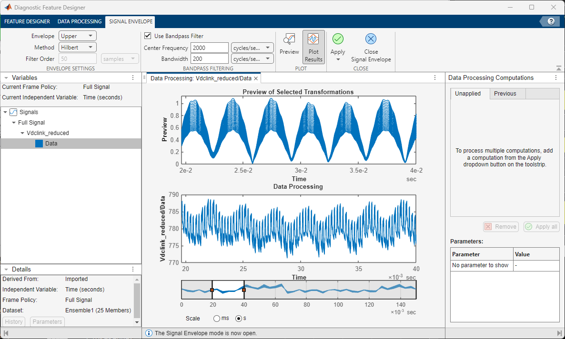Switch to the FEATURE DESIGNER tab
Image resolution: width=565 pixels, height=339 pixels.
point(27,21)
